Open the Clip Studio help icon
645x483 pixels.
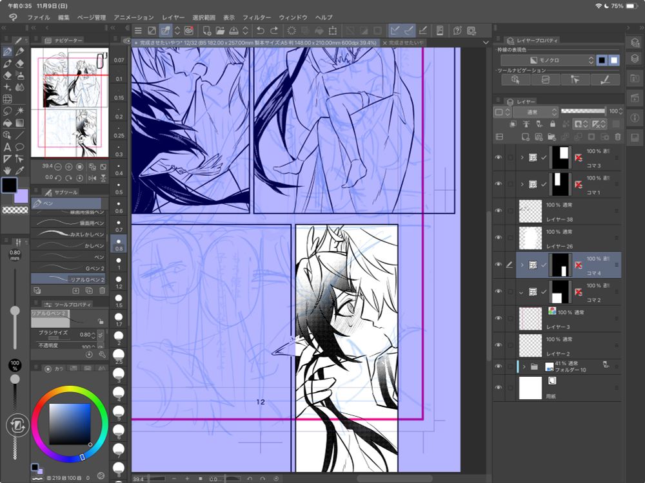click(457, 30)
